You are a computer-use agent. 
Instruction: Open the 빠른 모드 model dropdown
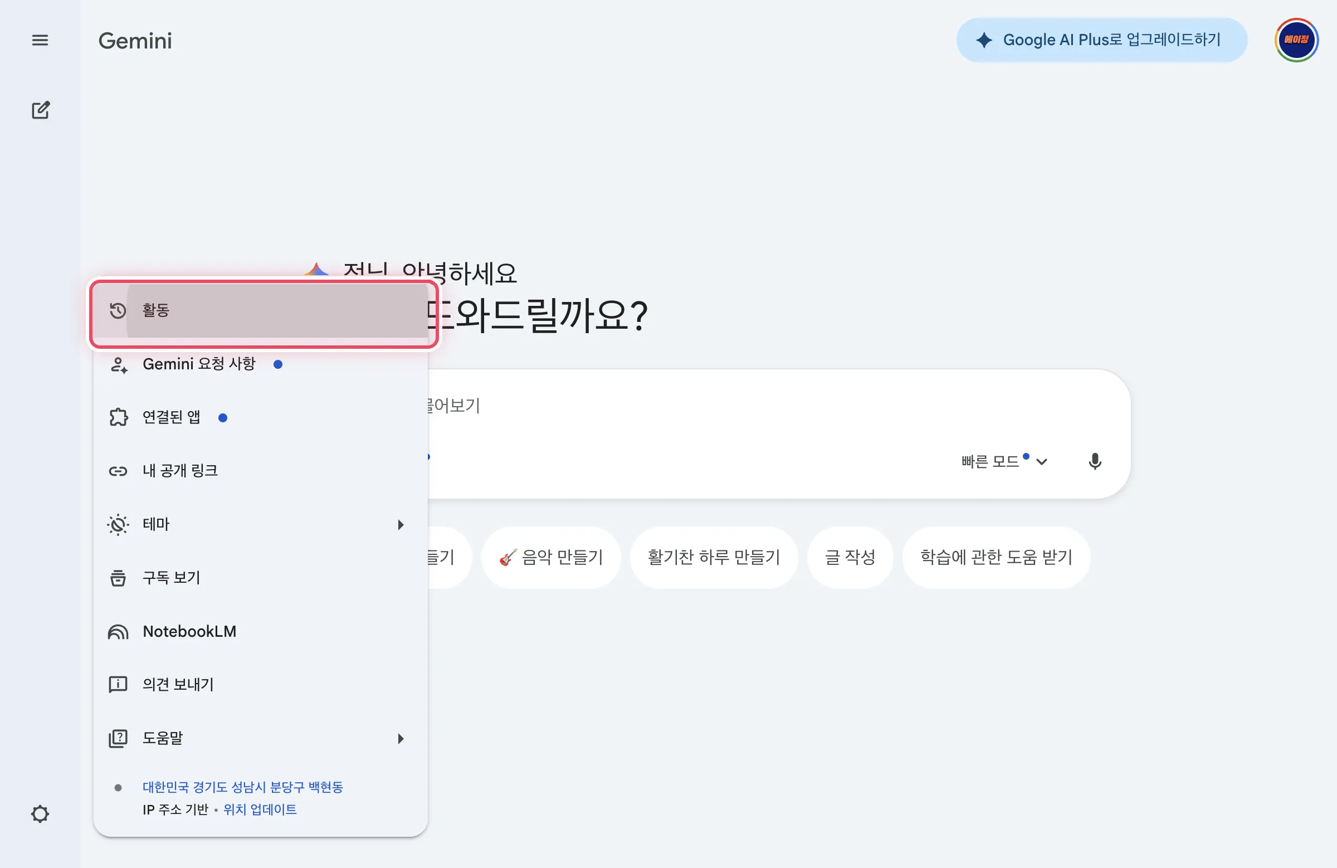click(1004, 461)
